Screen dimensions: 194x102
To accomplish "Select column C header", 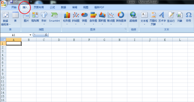I will point(44,40).
